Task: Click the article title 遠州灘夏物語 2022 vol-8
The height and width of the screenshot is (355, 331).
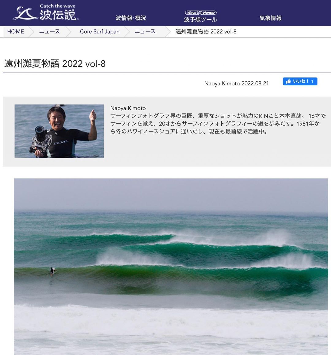Action: pos(55,64)
